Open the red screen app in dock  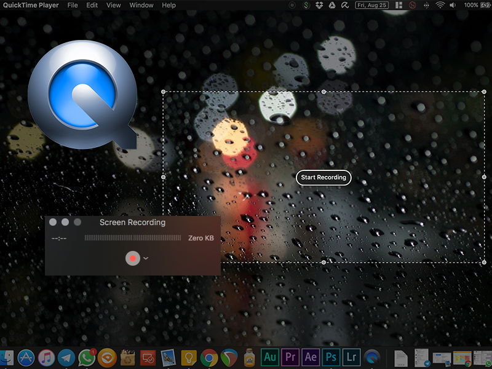coord(148,358)
